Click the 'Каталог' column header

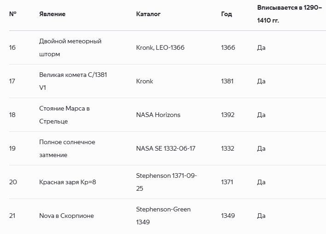click(x=148, y=14)
